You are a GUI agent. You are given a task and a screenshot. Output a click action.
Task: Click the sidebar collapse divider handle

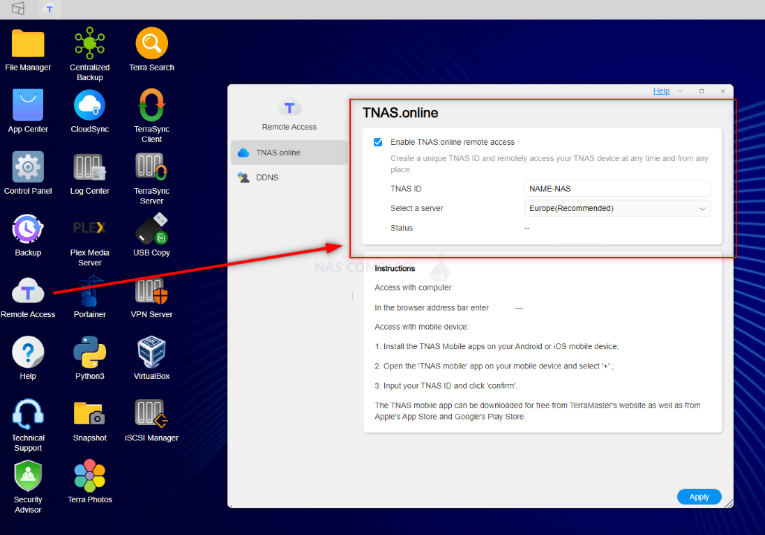point(353,296)
